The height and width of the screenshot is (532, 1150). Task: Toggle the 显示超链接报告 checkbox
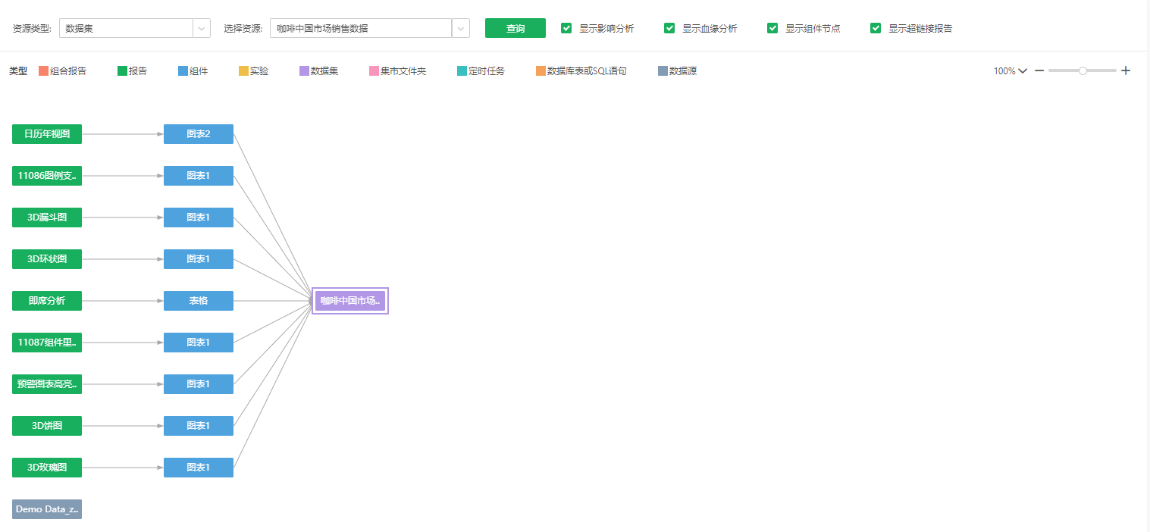tap(876, 28)
